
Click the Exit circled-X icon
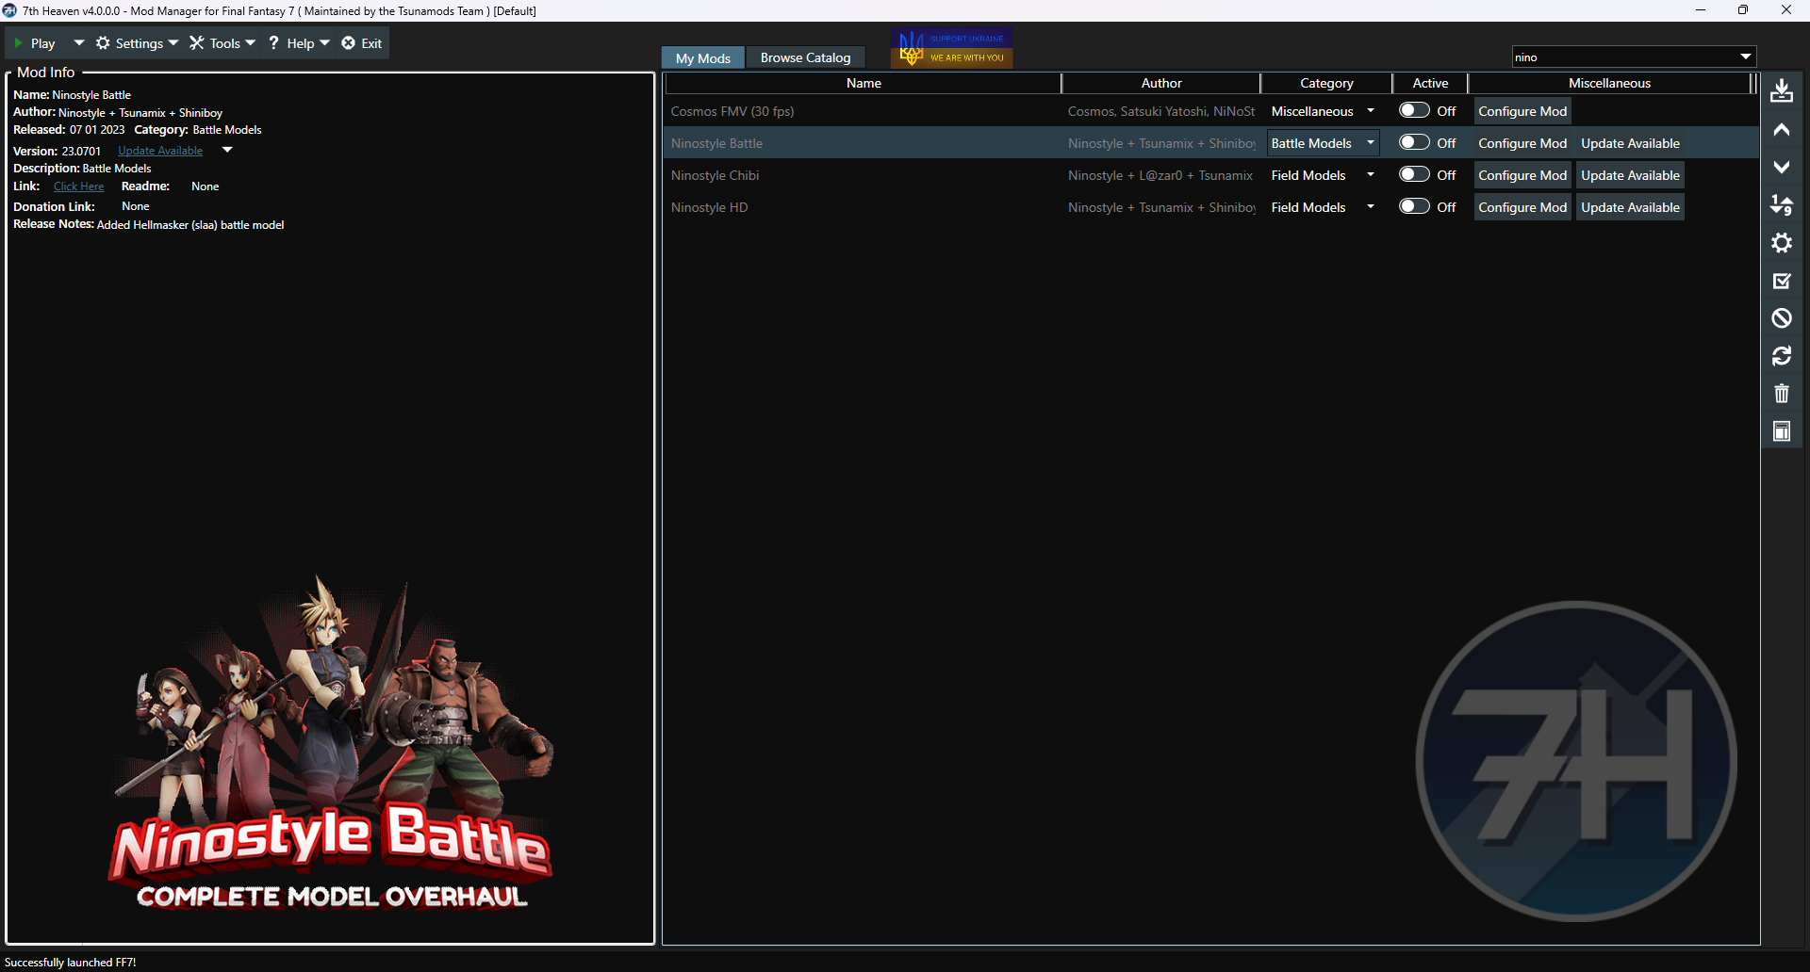348,43
